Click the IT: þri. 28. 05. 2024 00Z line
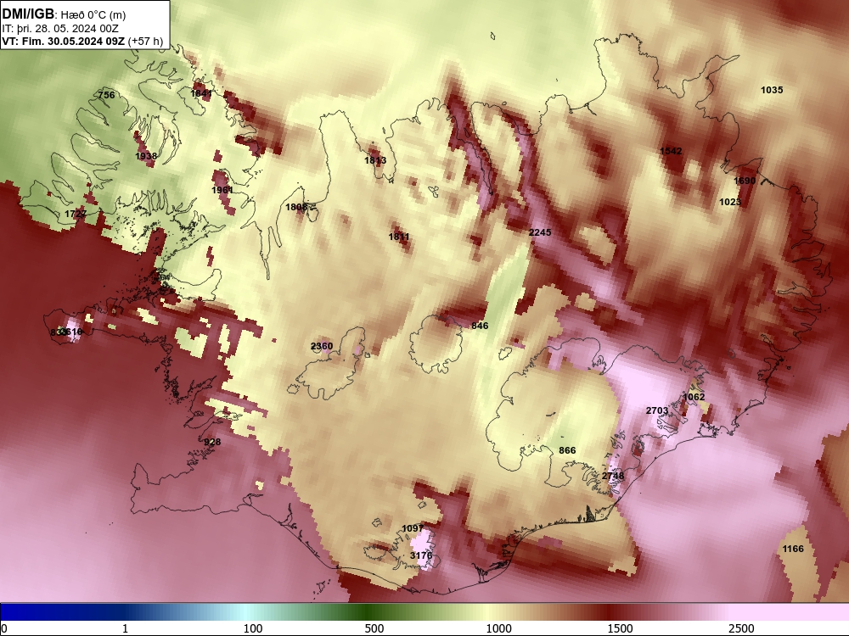The height and width of the screenshot is (636, 849). click(60, 29)
